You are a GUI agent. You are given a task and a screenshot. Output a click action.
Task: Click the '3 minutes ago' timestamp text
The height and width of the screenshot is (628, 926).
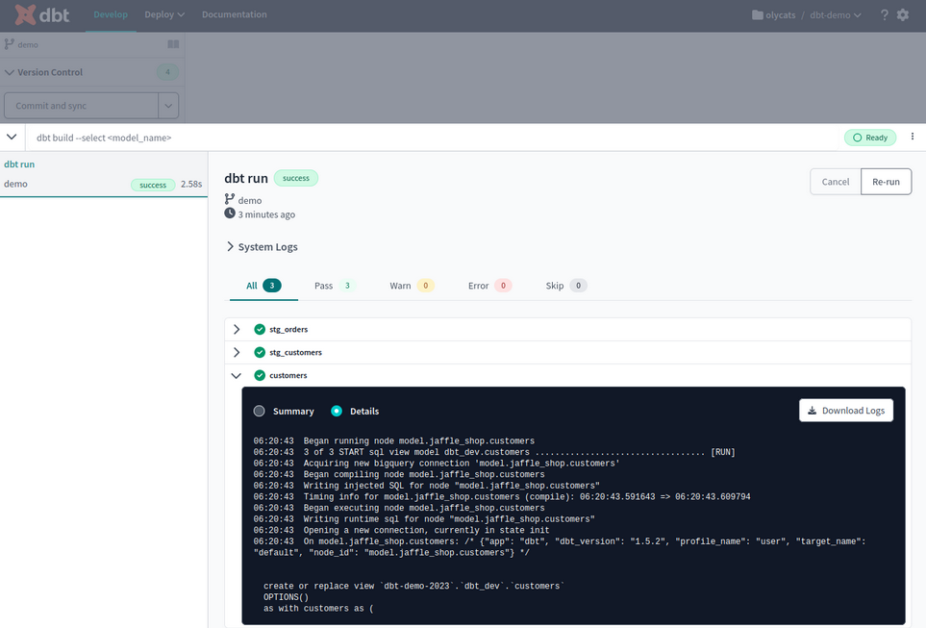(x=266, y=214)
